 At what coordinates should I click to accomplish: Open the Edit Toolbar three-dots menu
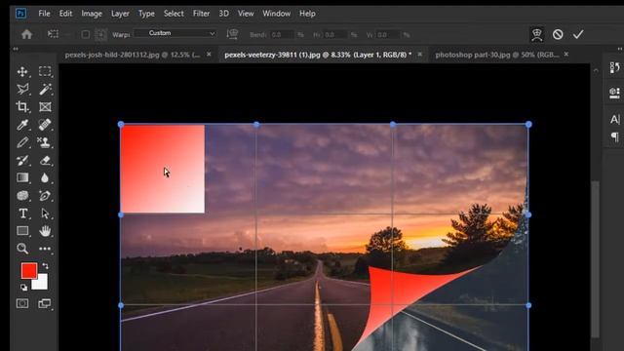(x=45, y=249)
